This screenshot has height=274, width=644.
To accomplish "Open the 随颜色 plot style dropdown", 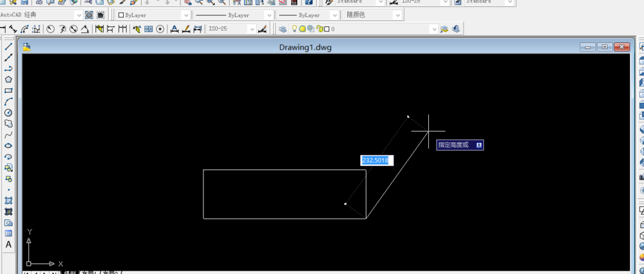I will (x=372, y=15).
